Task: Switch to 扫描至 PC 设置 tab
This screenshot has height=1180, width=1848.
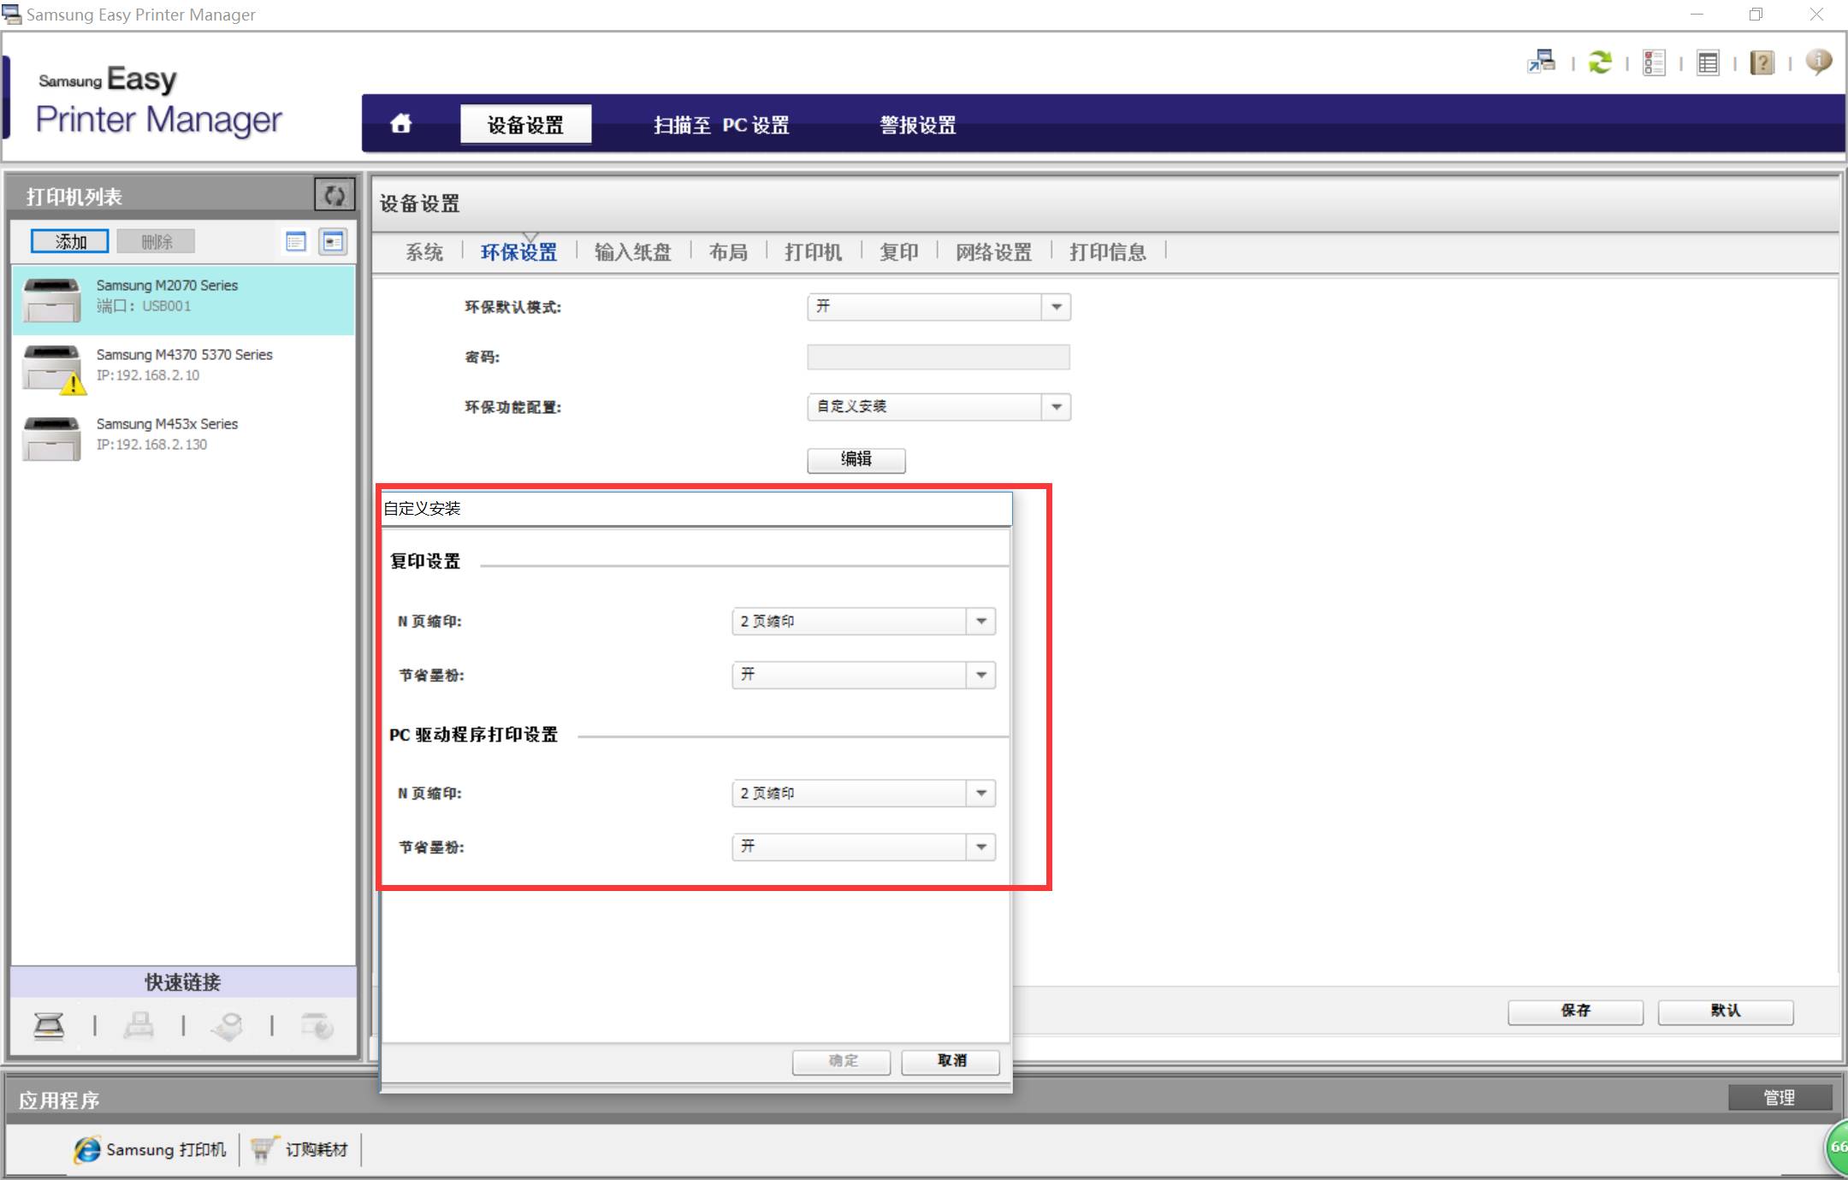Action: 721,125
